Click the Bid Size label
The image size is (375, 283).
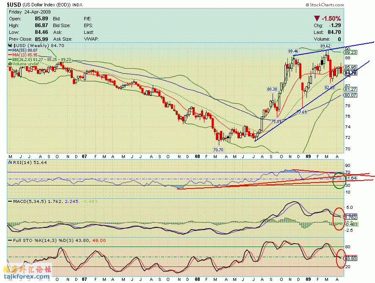[x=62, y=25]
